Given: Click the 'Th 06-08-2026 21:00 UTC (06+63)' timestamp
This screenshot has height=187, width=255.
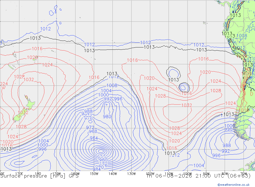Looking at the screenshot, I should tap(198, 176).
